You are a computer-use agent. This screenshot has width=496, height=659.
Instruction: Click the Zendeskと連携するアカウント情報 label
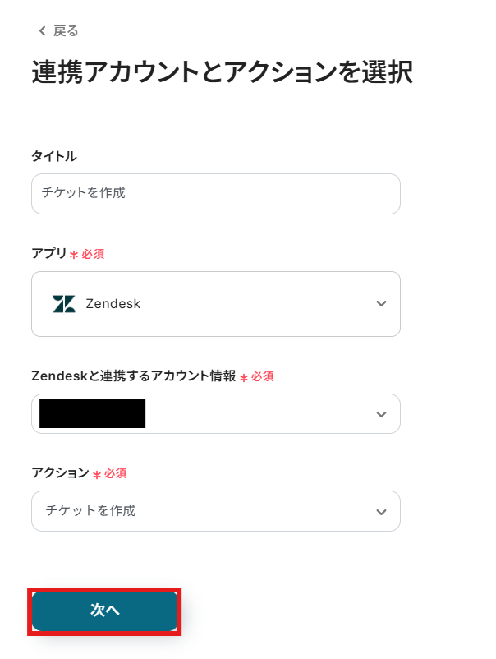pyautogui.click(x=133, y=376)
